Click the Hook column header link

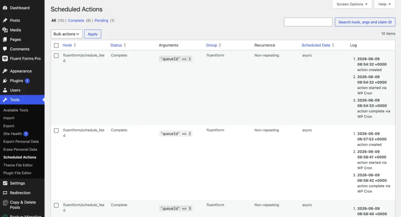coord(67,45)
